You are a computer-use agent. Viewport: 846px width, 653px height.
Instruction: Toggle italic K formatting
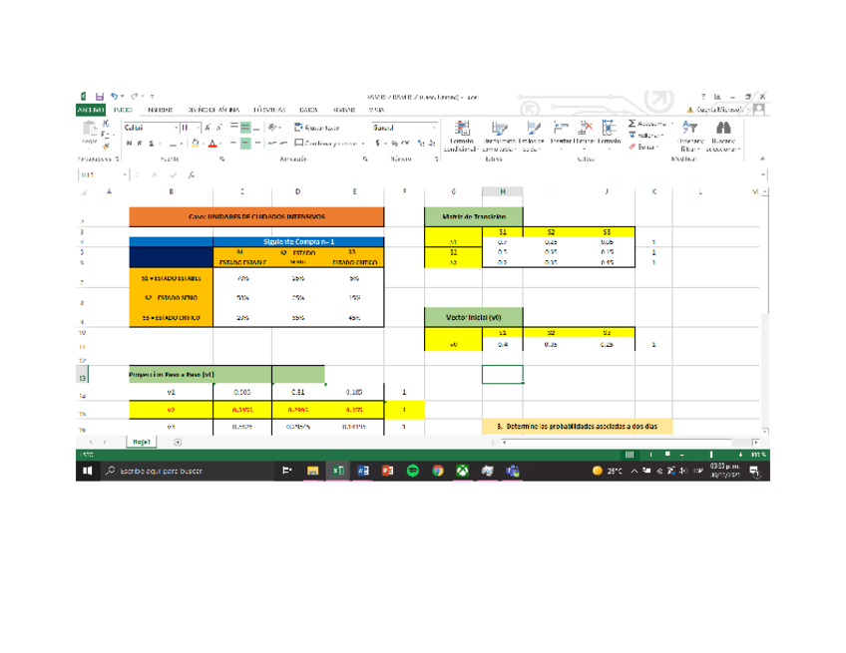[140, 144]
